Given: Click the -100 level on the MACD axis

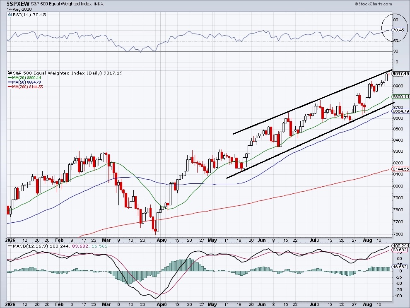Looking at the screenshot, I should point(398,296).
